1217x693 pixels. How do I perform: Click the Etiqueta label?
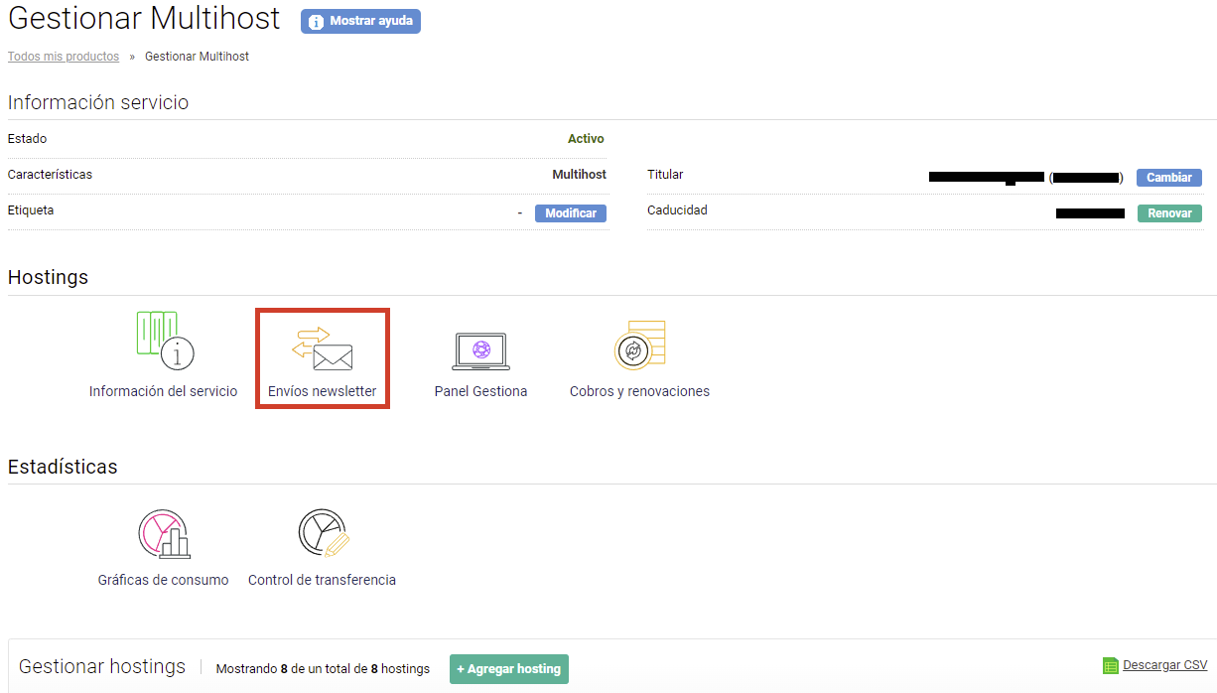click(31, 210)
